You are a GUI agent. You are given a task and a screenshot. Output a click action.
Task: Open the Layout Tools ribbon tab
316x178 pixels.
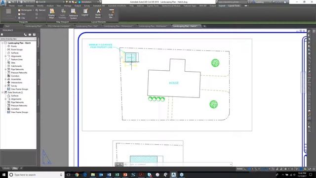[x=234, y=5]
